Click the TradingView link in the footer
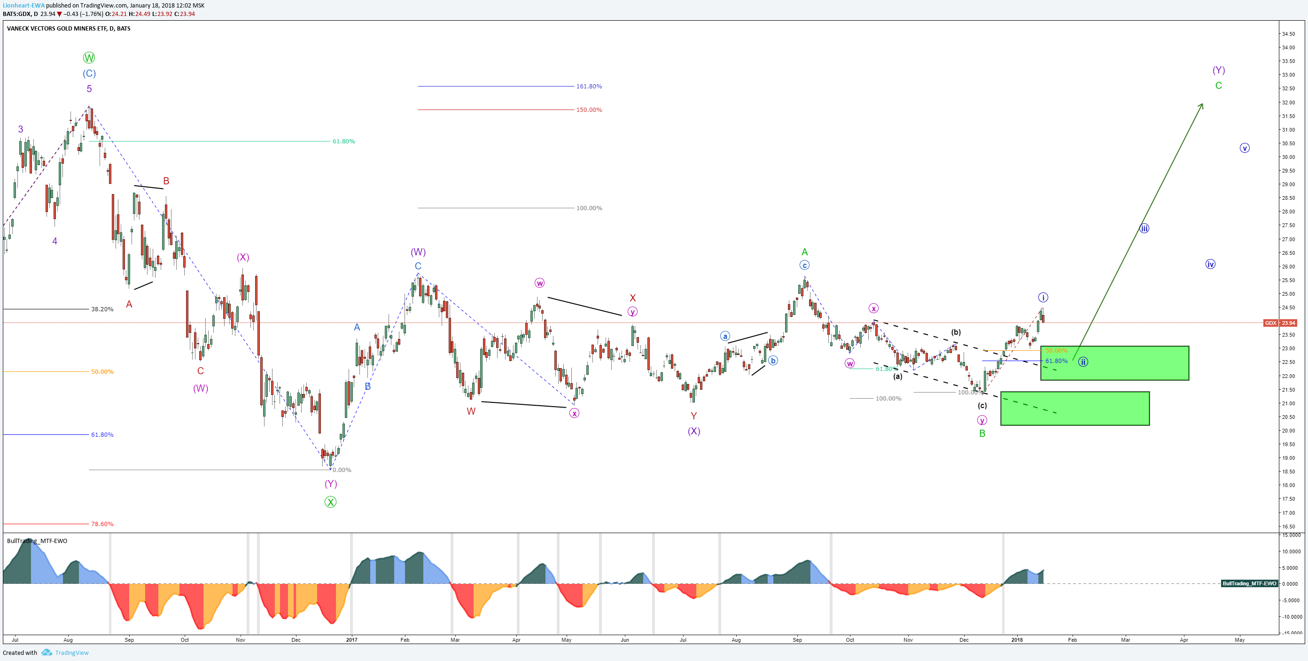Viewport: 1308px width, 661px height. point(71,653)
